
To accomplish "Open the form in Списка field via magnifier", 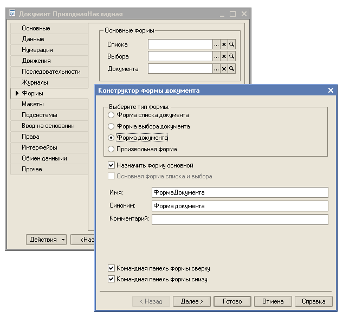I will click(x=231, y=44).
